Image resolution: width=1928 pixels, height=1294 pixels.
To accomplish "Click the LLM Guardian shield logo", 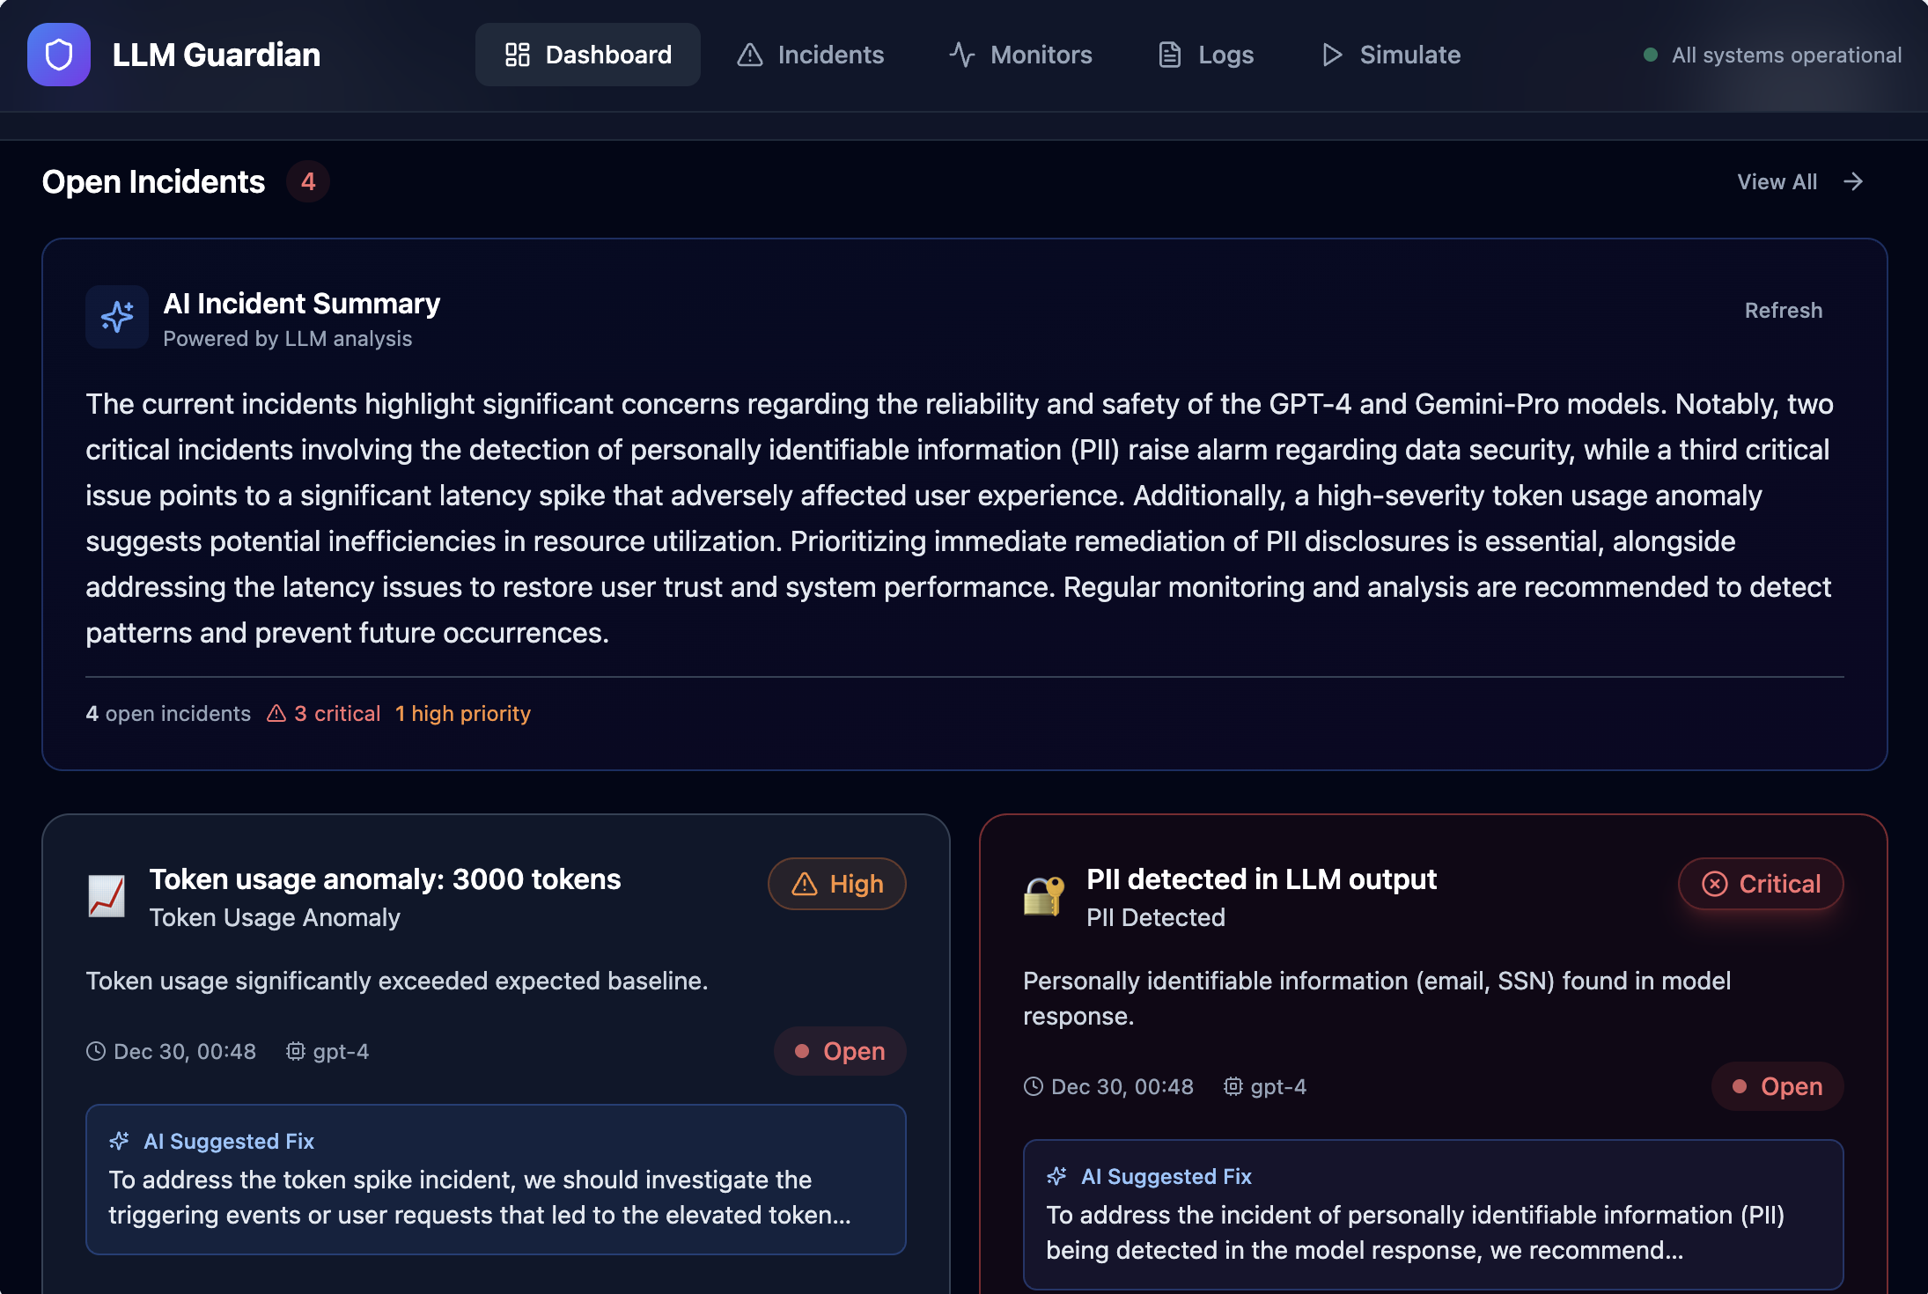I will (x=58, y=55).
